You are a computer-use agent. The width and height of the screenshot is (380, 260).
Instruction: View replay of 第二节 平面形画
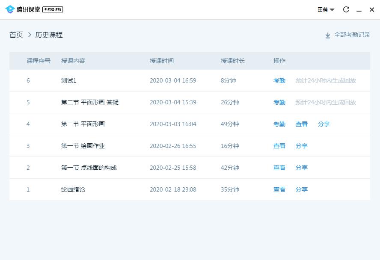coord(302,124)
